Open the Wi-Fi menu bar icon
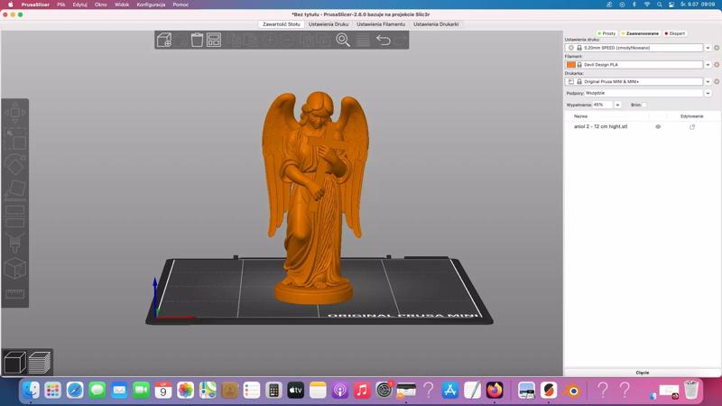Viewport: 722px width, 406px height. tap(647, 5)
